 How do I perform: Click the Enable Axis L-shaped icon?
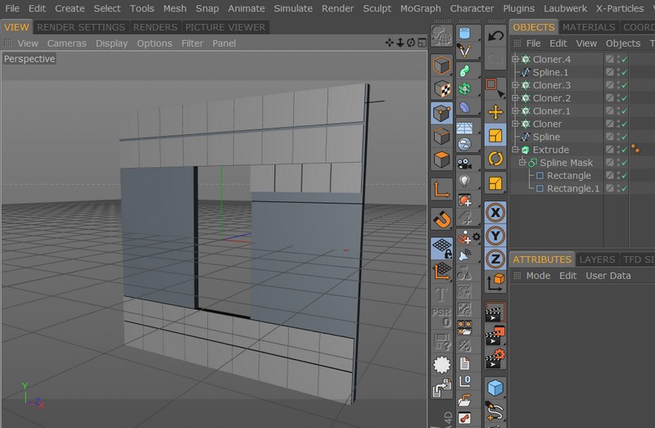(x=441, y=189)
